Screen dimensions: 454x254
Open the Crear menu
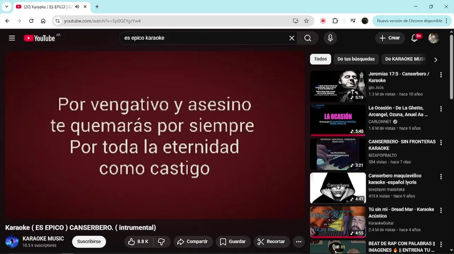390,38
